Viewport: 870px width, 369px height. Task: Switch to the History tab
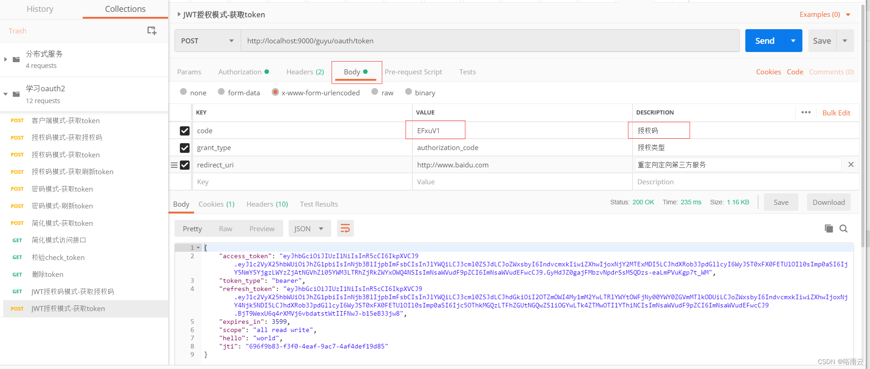(x=40, y=9)
